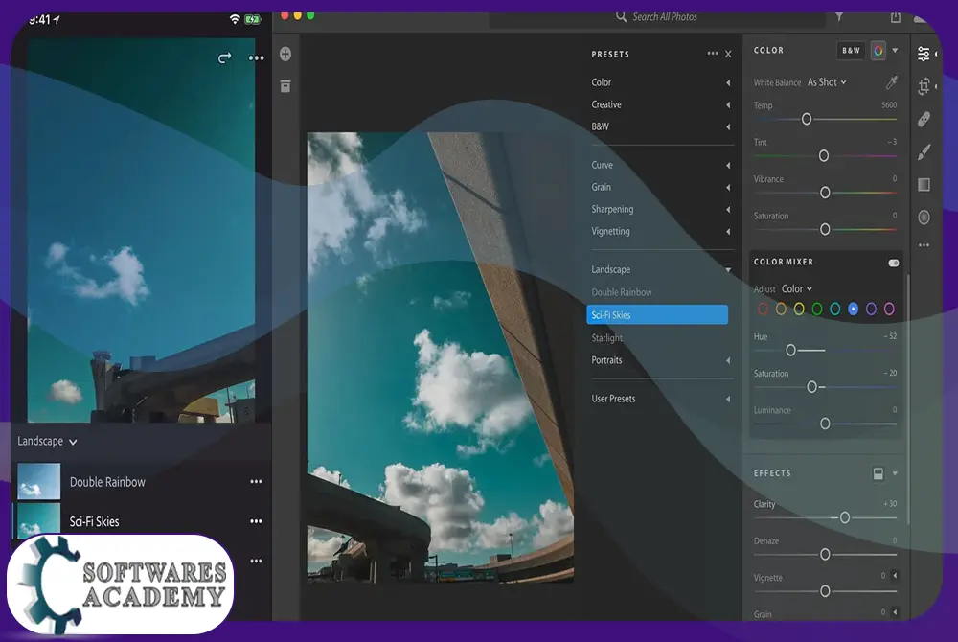Select the Crop and rotate tool

point(924,86)
